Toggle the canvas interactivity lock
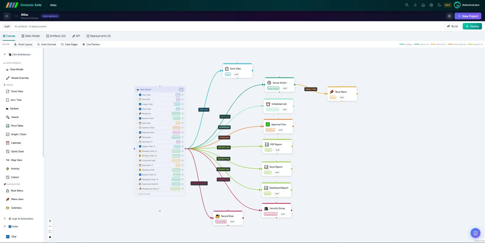The width and height of the screenshot is (485, 243). pyautogui.click(x=50, y=237)
